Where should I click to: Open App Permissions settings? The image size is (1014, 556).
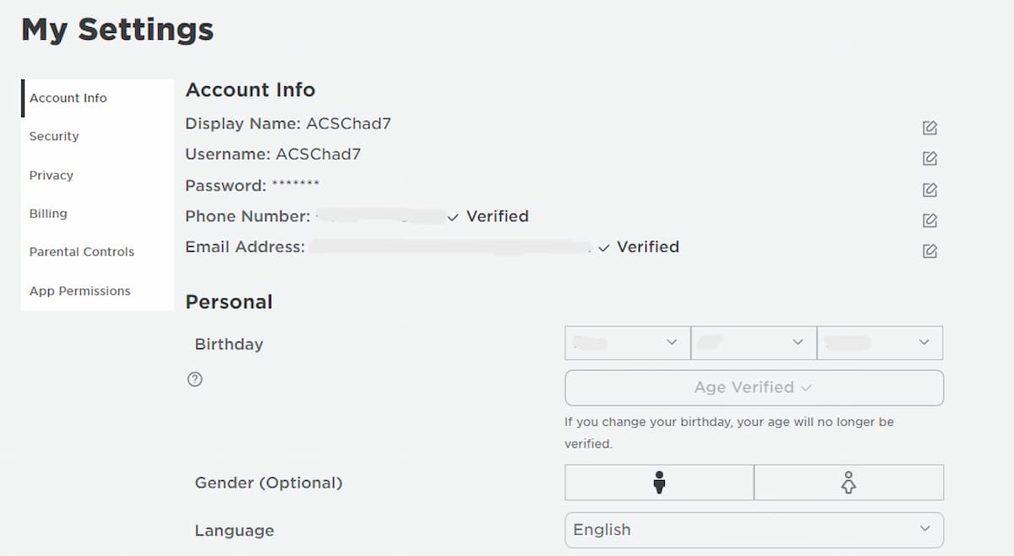(79, 291)
